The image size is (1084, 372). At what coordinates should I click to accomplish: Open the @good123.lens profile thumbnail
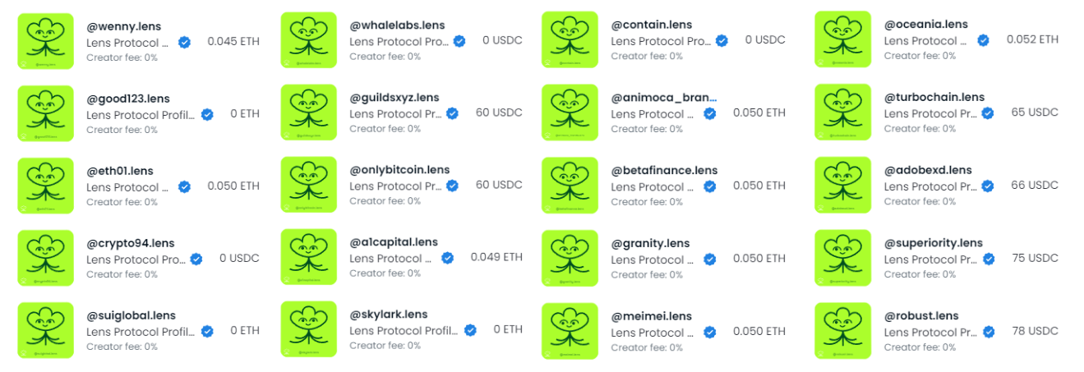45,113
